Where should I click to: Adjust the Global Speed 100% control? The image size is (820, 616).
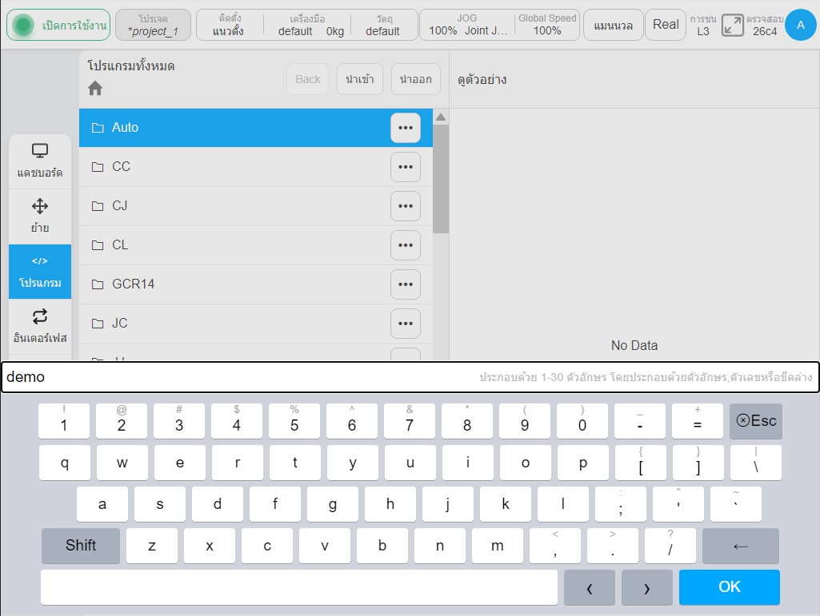(547, 25)
